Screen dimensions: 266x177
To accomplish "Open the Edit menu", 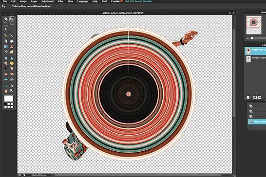I will click(x=13, y=1).
